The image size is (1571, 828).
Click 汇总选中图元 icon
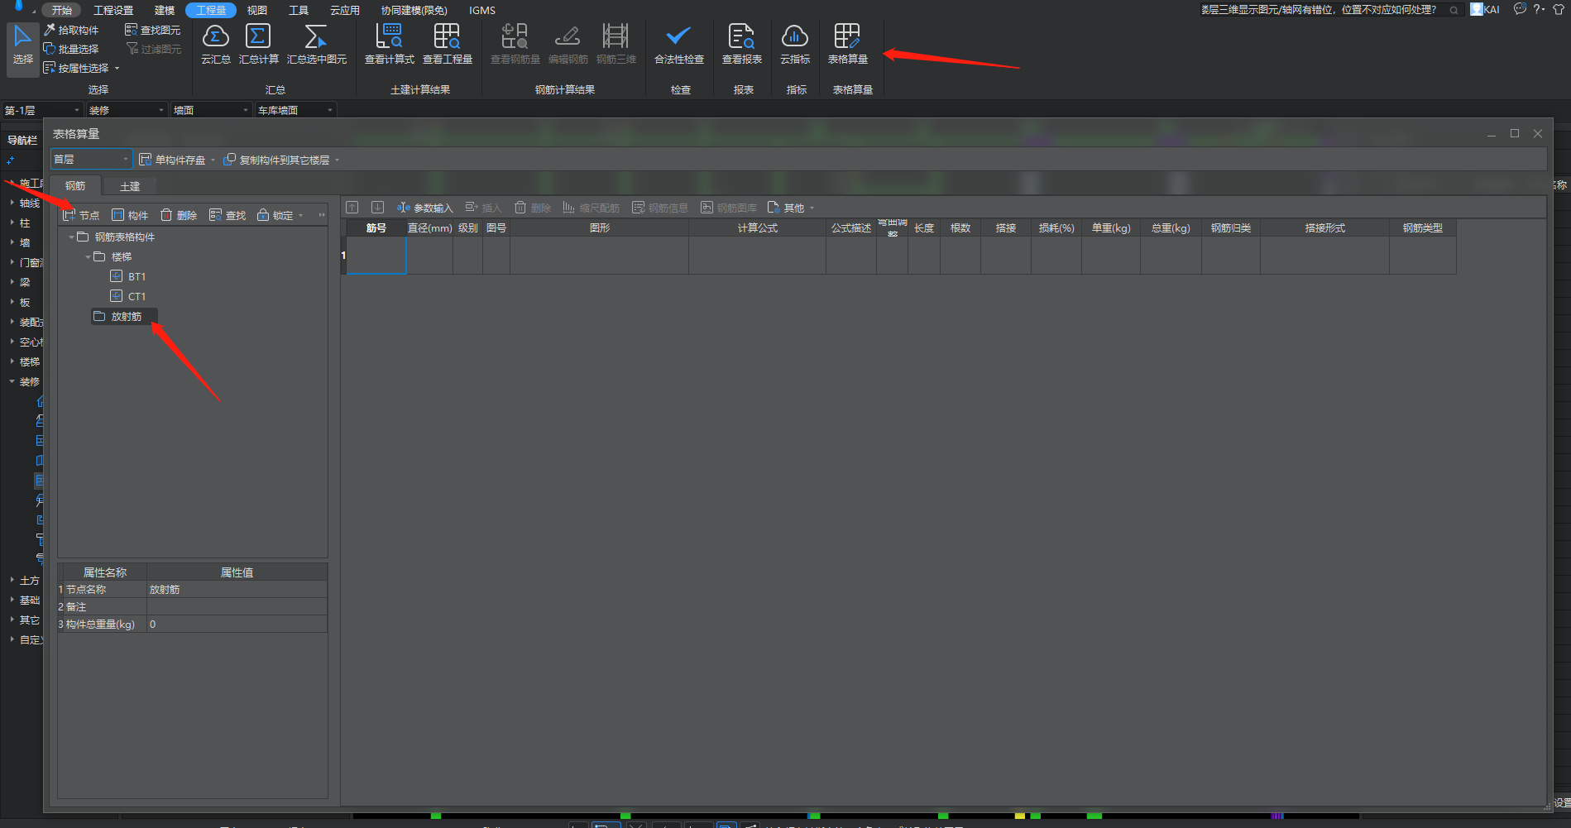[x=317, y=45]
